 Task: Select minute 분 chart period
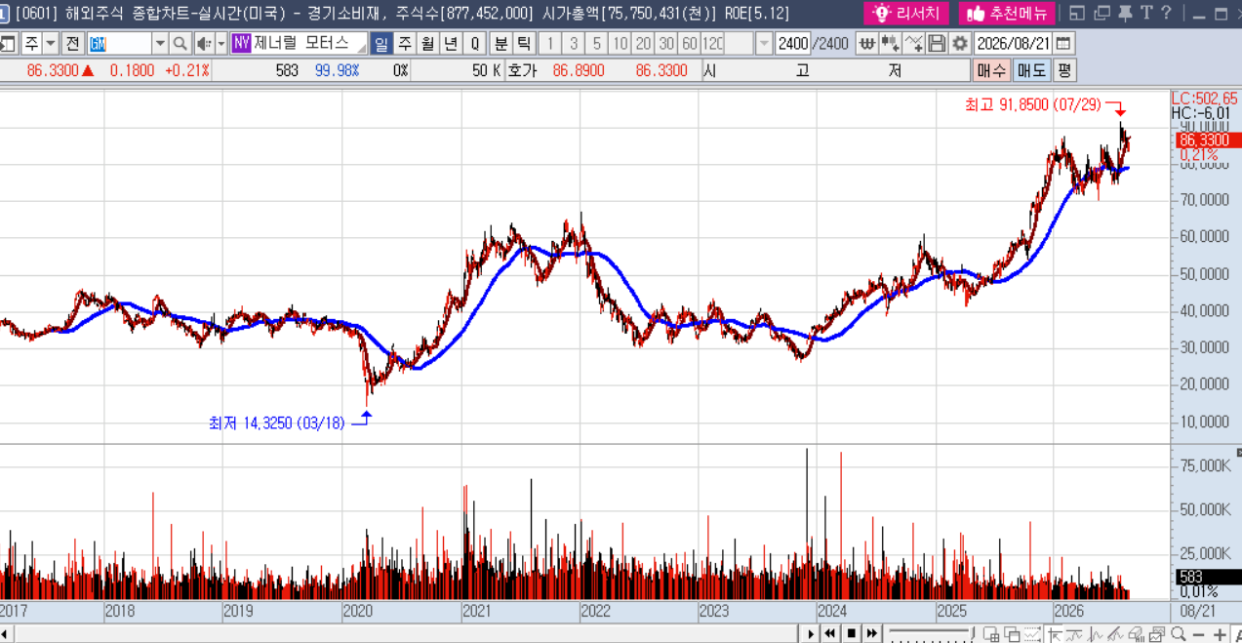click(x=501, y=44)
